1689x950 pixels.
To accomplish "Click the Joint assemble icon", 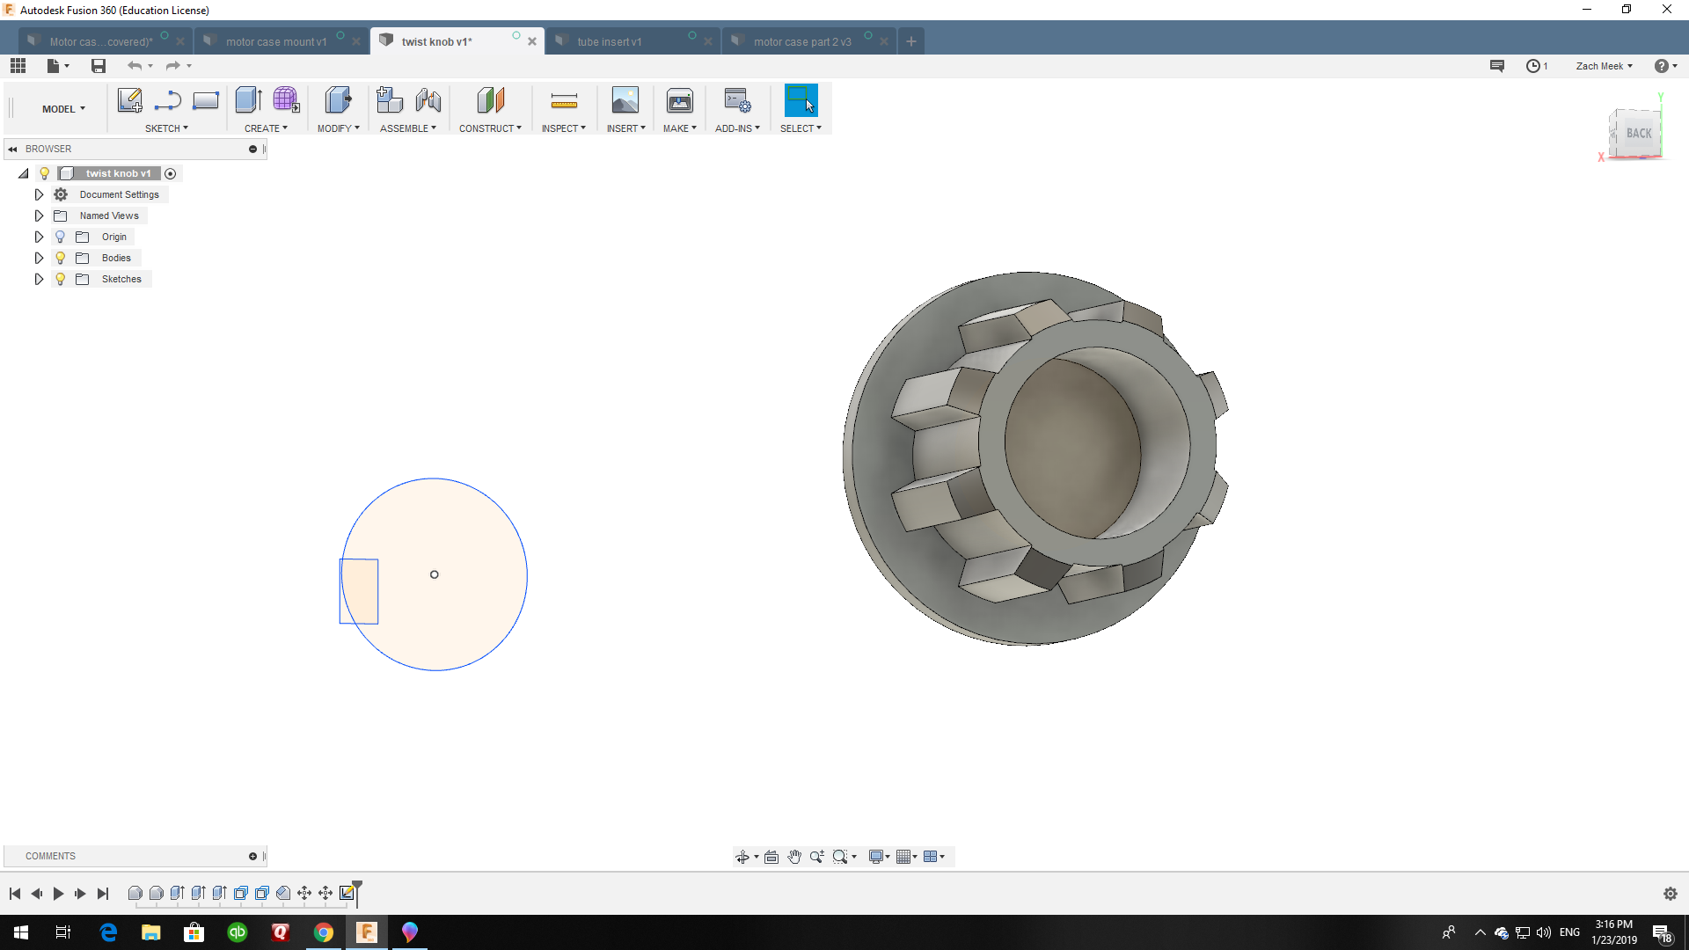I will pyautogui.click(x=428, y=100).
